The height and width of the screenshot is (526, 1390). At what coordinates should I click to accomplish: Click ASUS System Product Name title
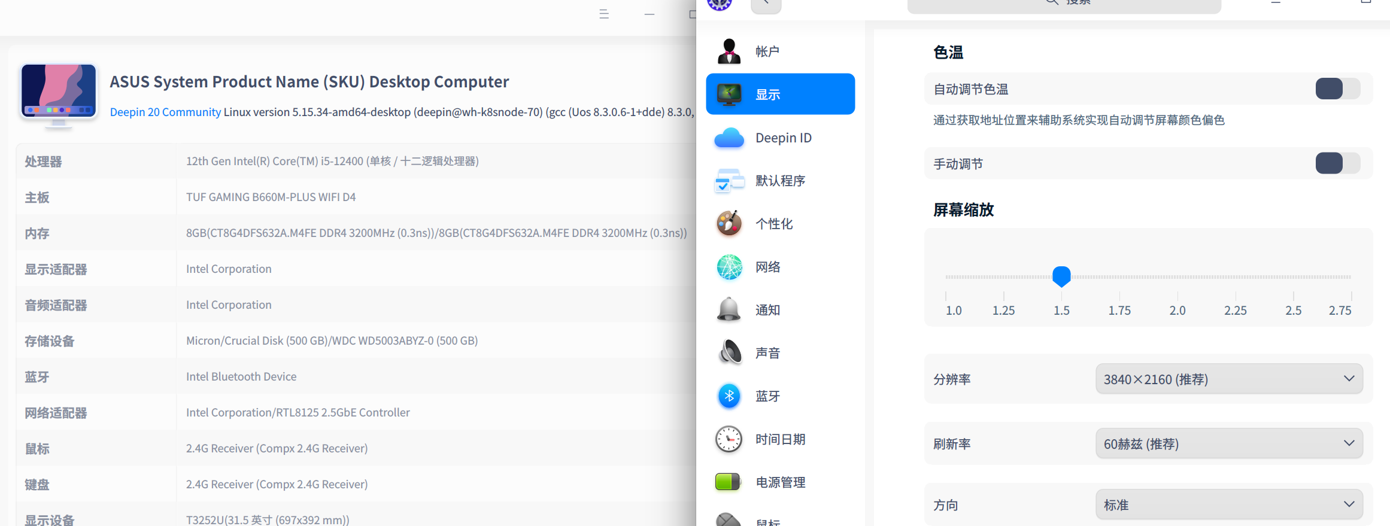[x=309, y=81]
